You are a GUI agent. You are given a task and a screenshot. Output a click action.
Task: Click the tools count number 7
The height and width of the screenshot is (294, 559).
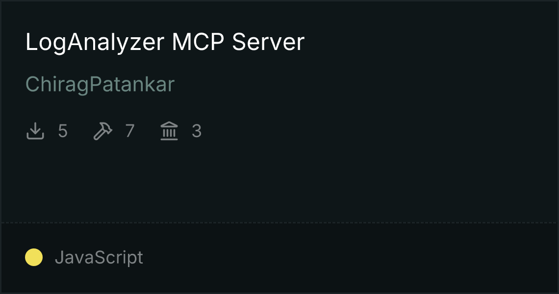(130, 131)
